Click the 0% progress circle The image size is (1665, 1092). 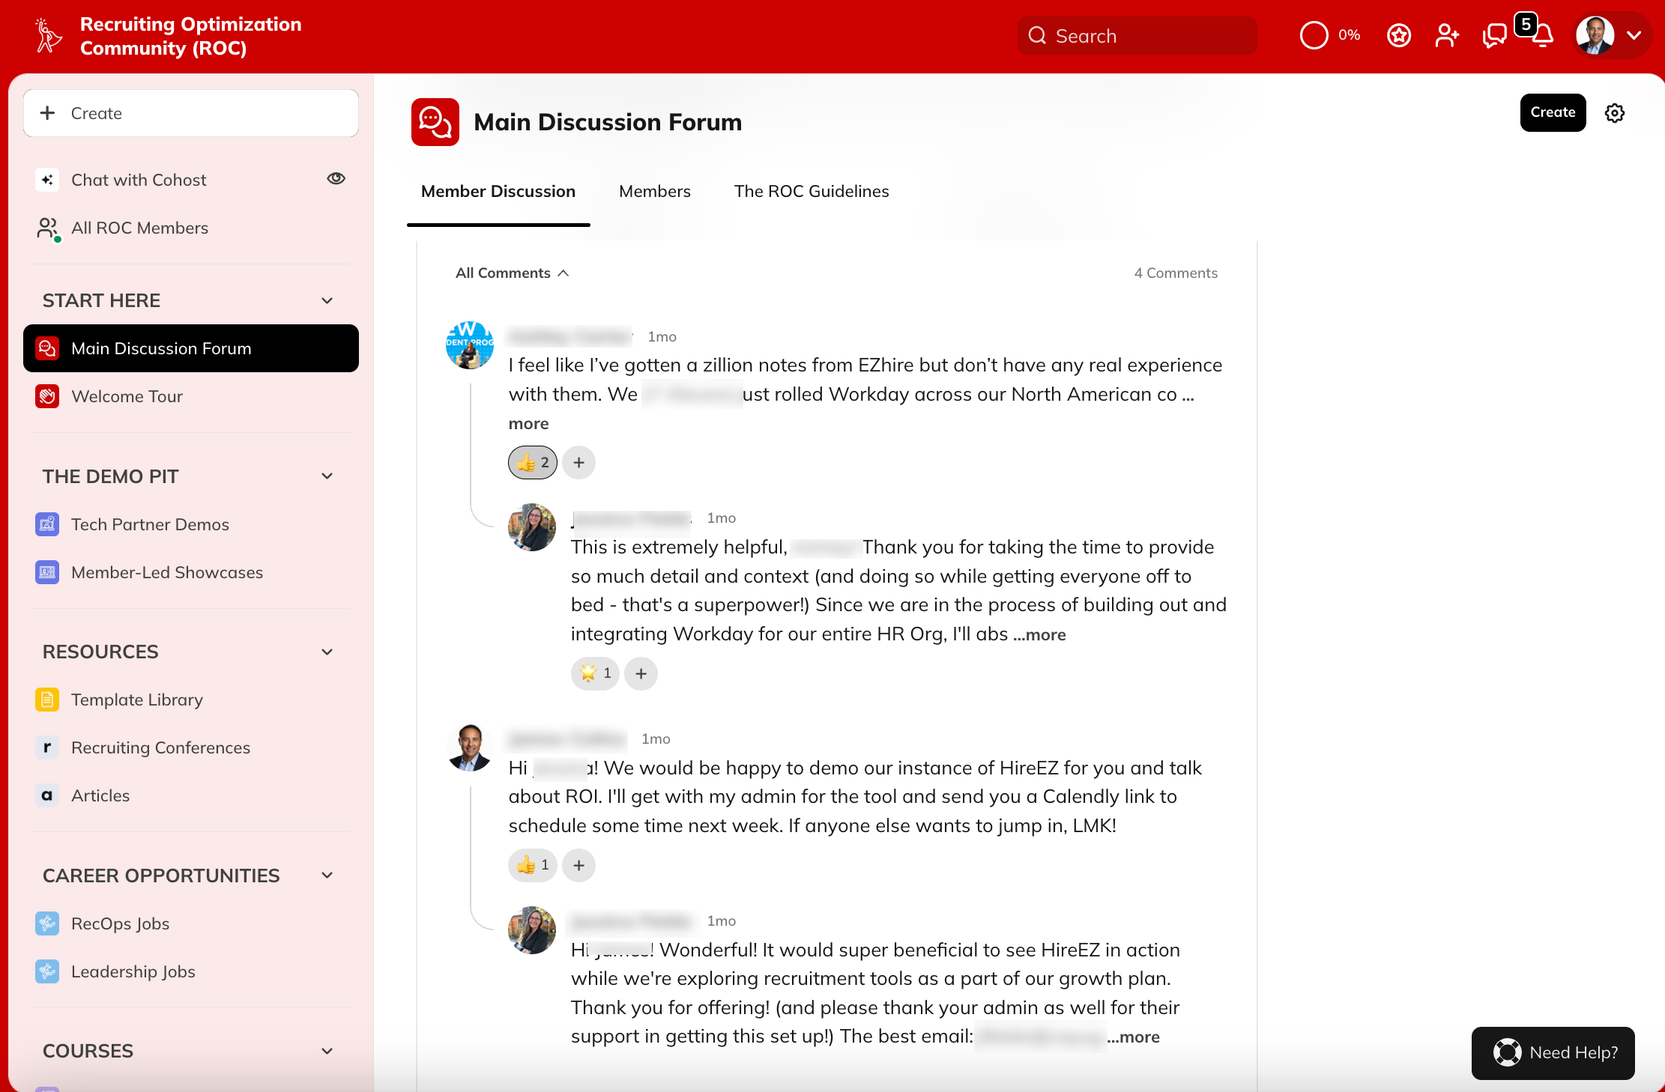[x=1314, y=35]
